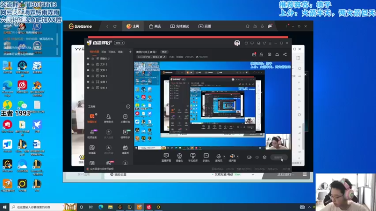Open the Riot Client desktop shortcut
This screenshot has width=376, height=211.
[x=8, y=126]
